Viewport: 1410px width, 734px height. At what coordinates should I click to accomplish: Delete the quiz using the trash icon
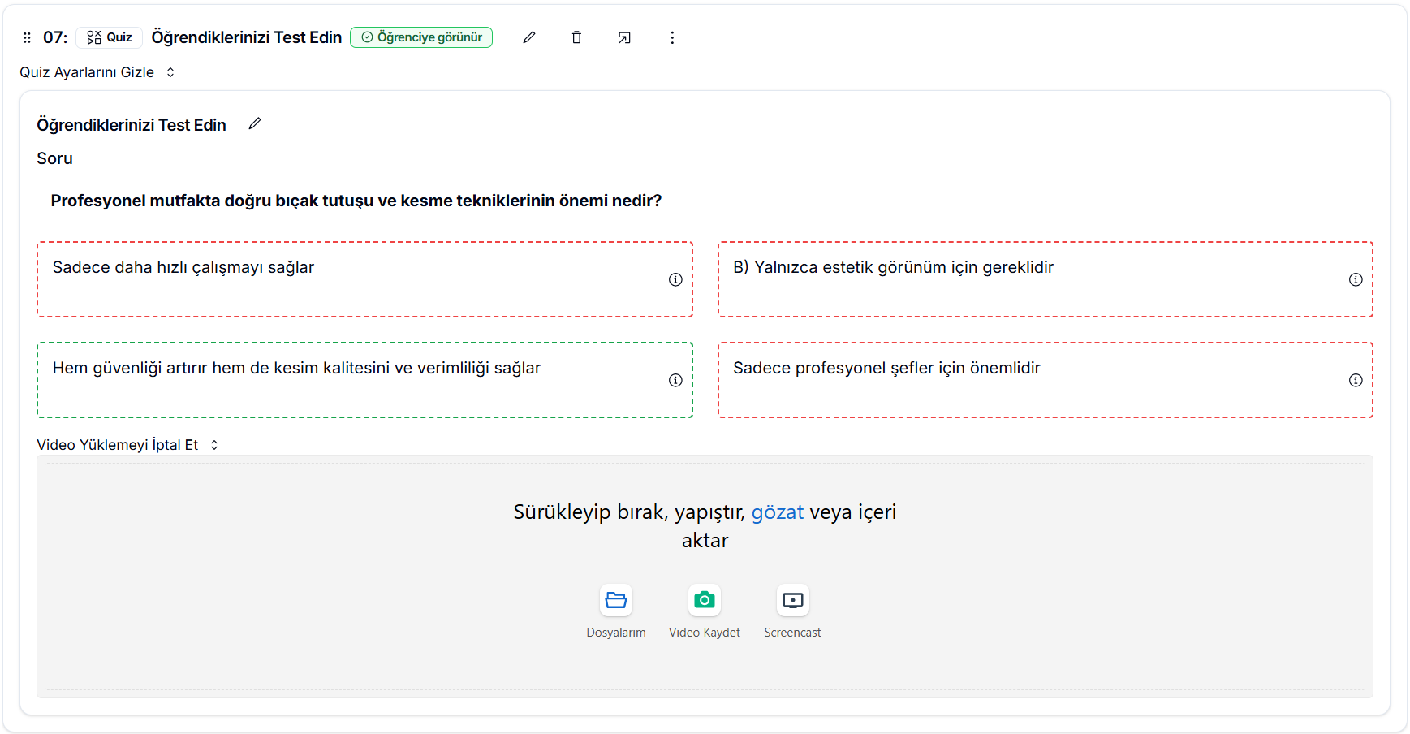[576, 37]
